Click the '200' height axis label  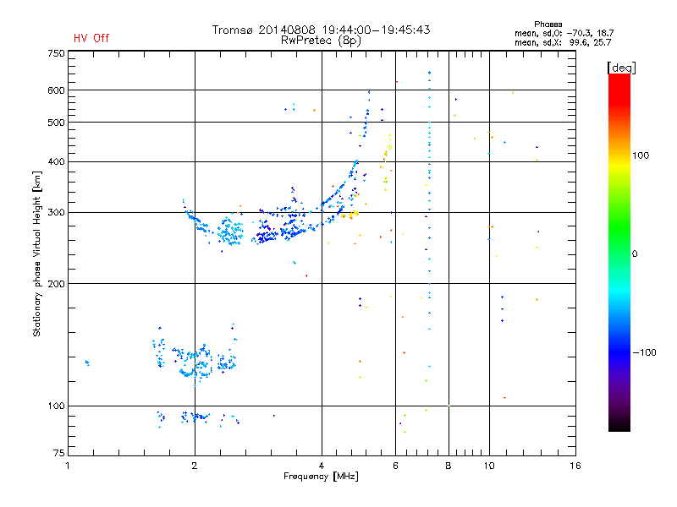56,284
